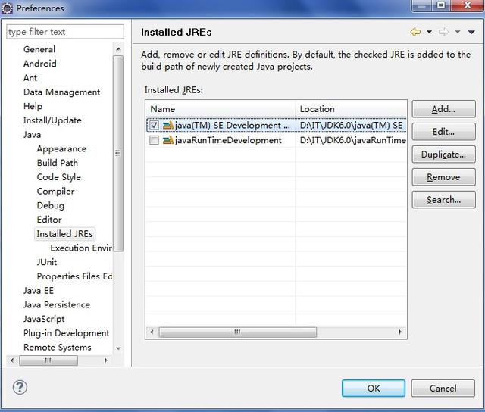This screenshot has width=485, height=412.
Task: Click the tree horizontal scroll right arrow
Action: click(106, 360)
